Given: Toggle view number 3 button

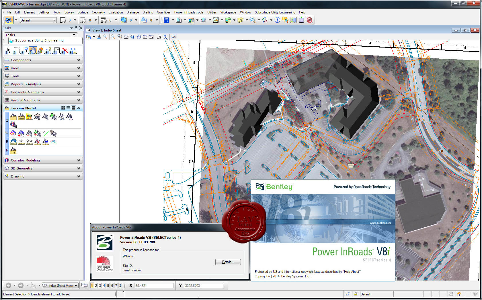Looking at the screenshot, I should [100, 285].
